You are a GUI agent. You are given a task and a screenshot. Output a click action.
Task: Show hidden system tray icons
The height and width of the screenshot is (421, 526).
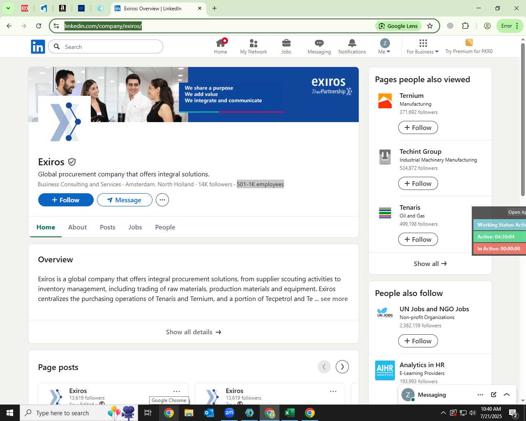click(x=443, y=413)
